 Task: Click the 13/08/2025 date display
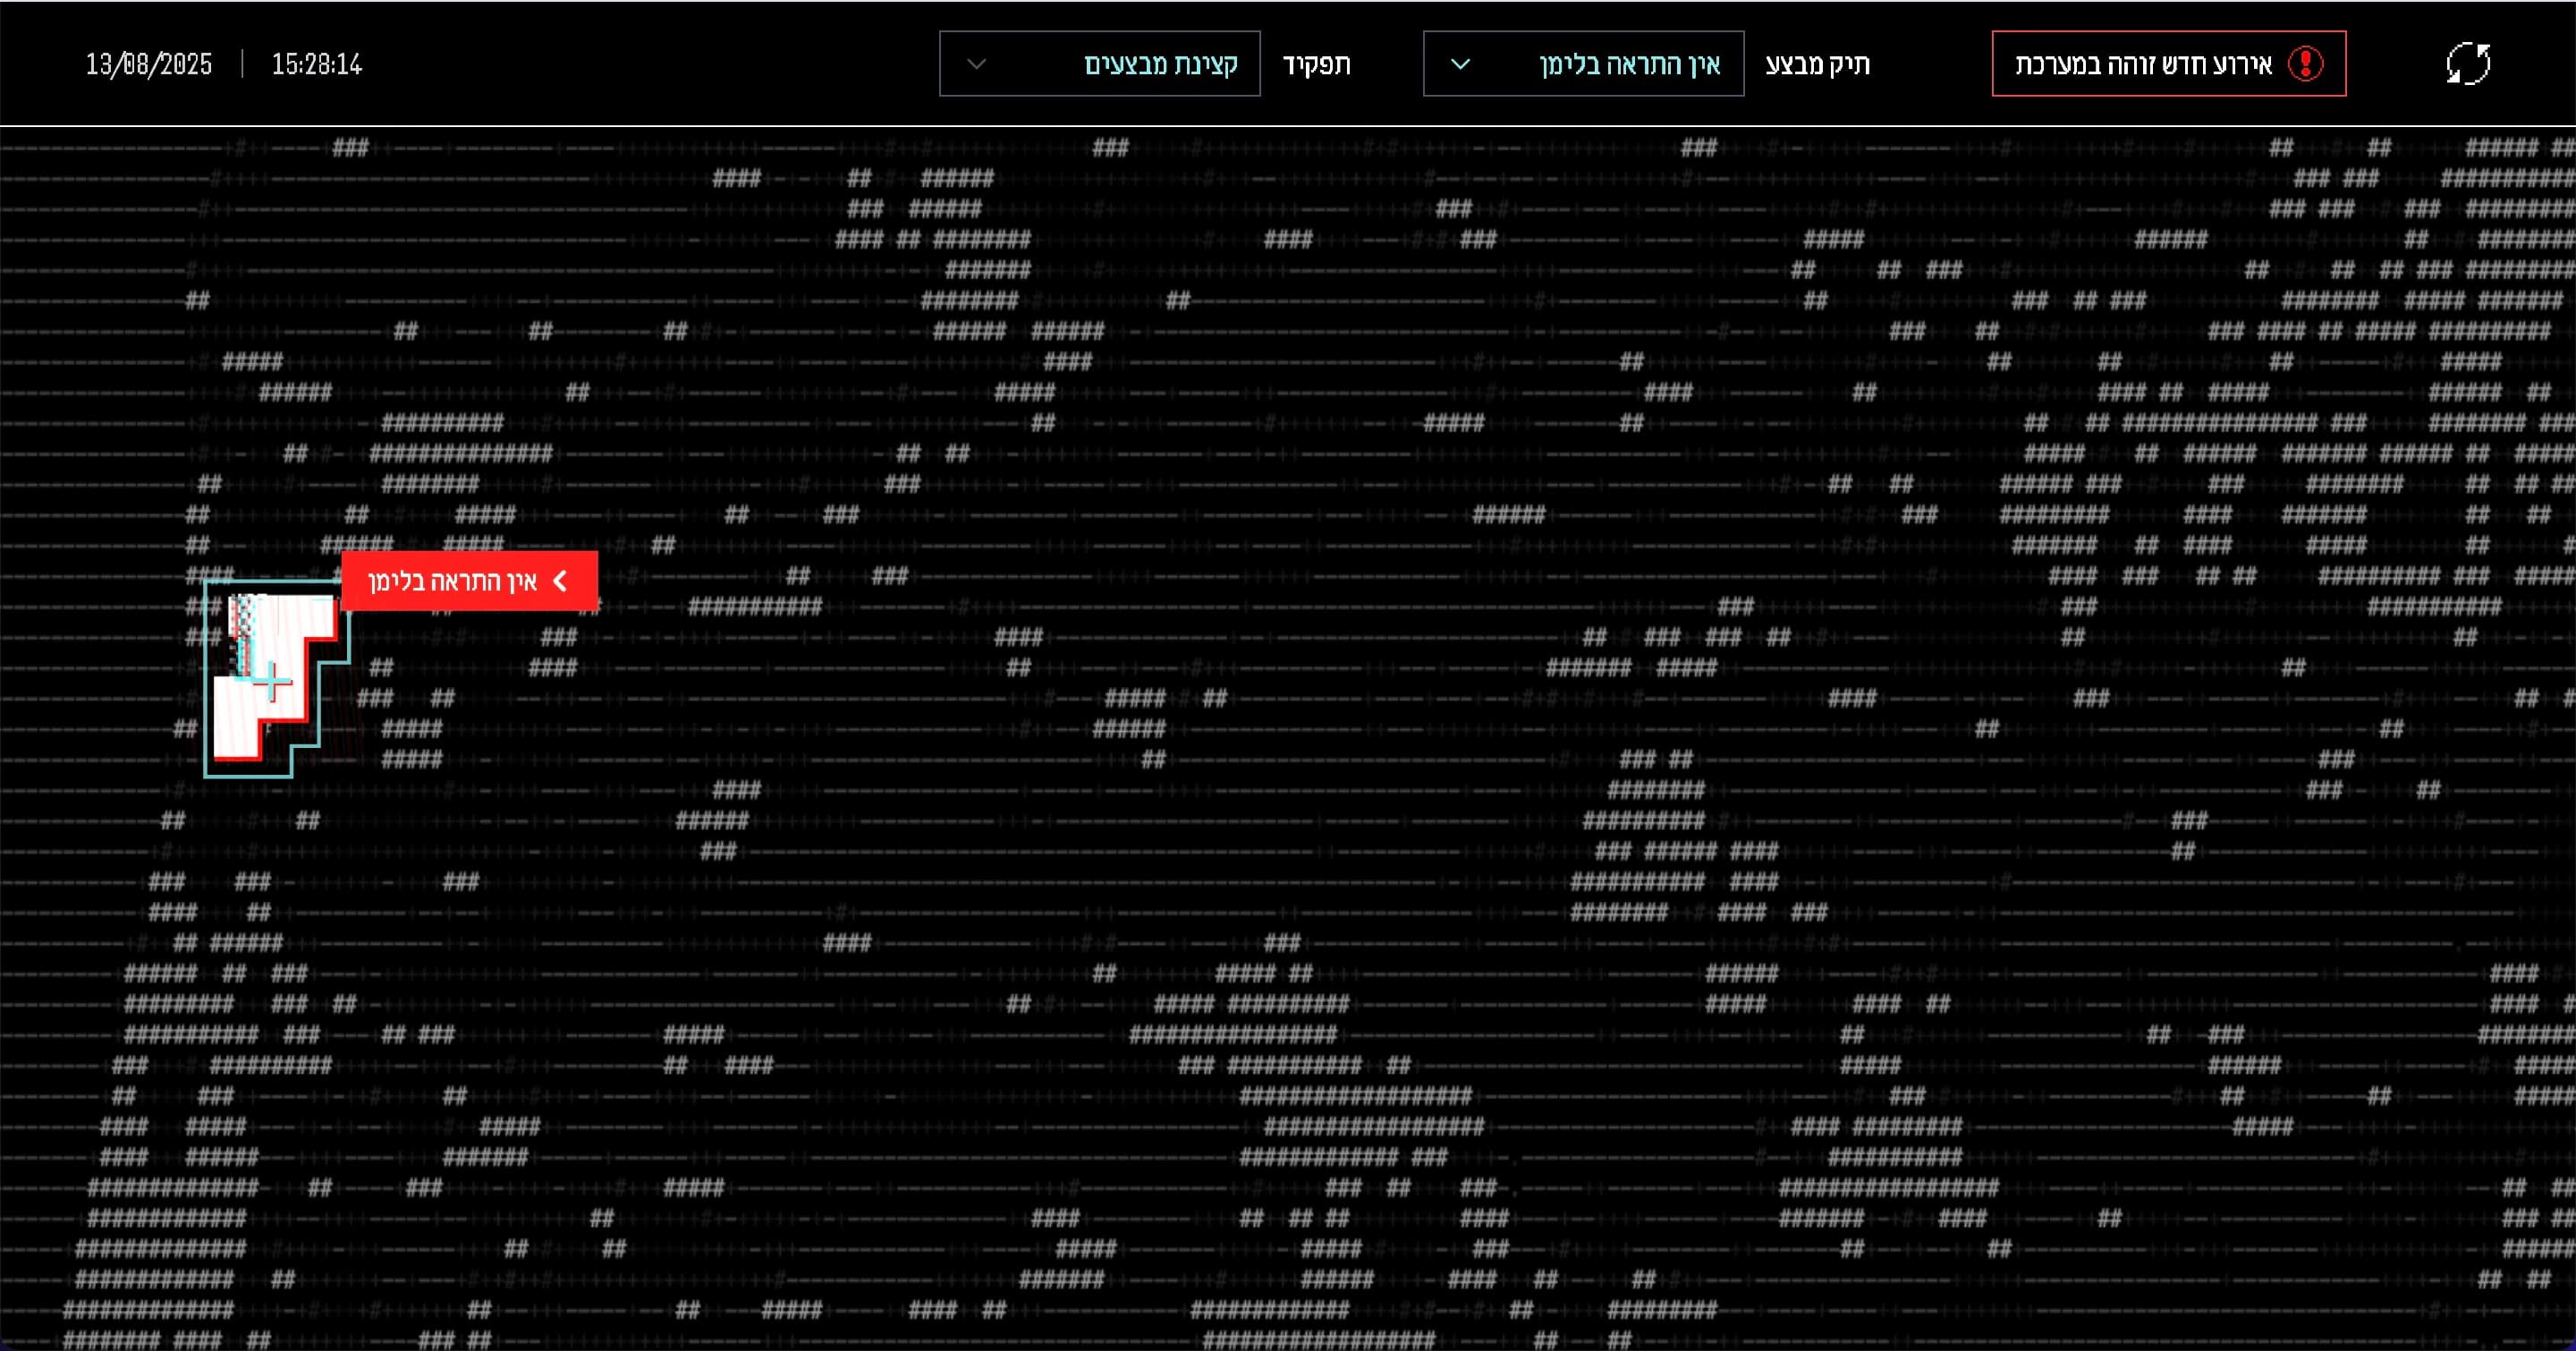pos(149,64)
